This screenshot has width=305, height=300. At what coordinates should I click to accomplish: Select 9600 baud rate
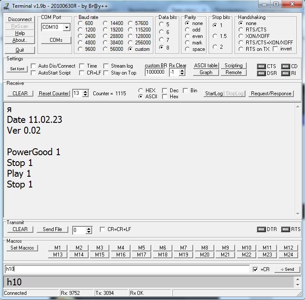[80, 49]
